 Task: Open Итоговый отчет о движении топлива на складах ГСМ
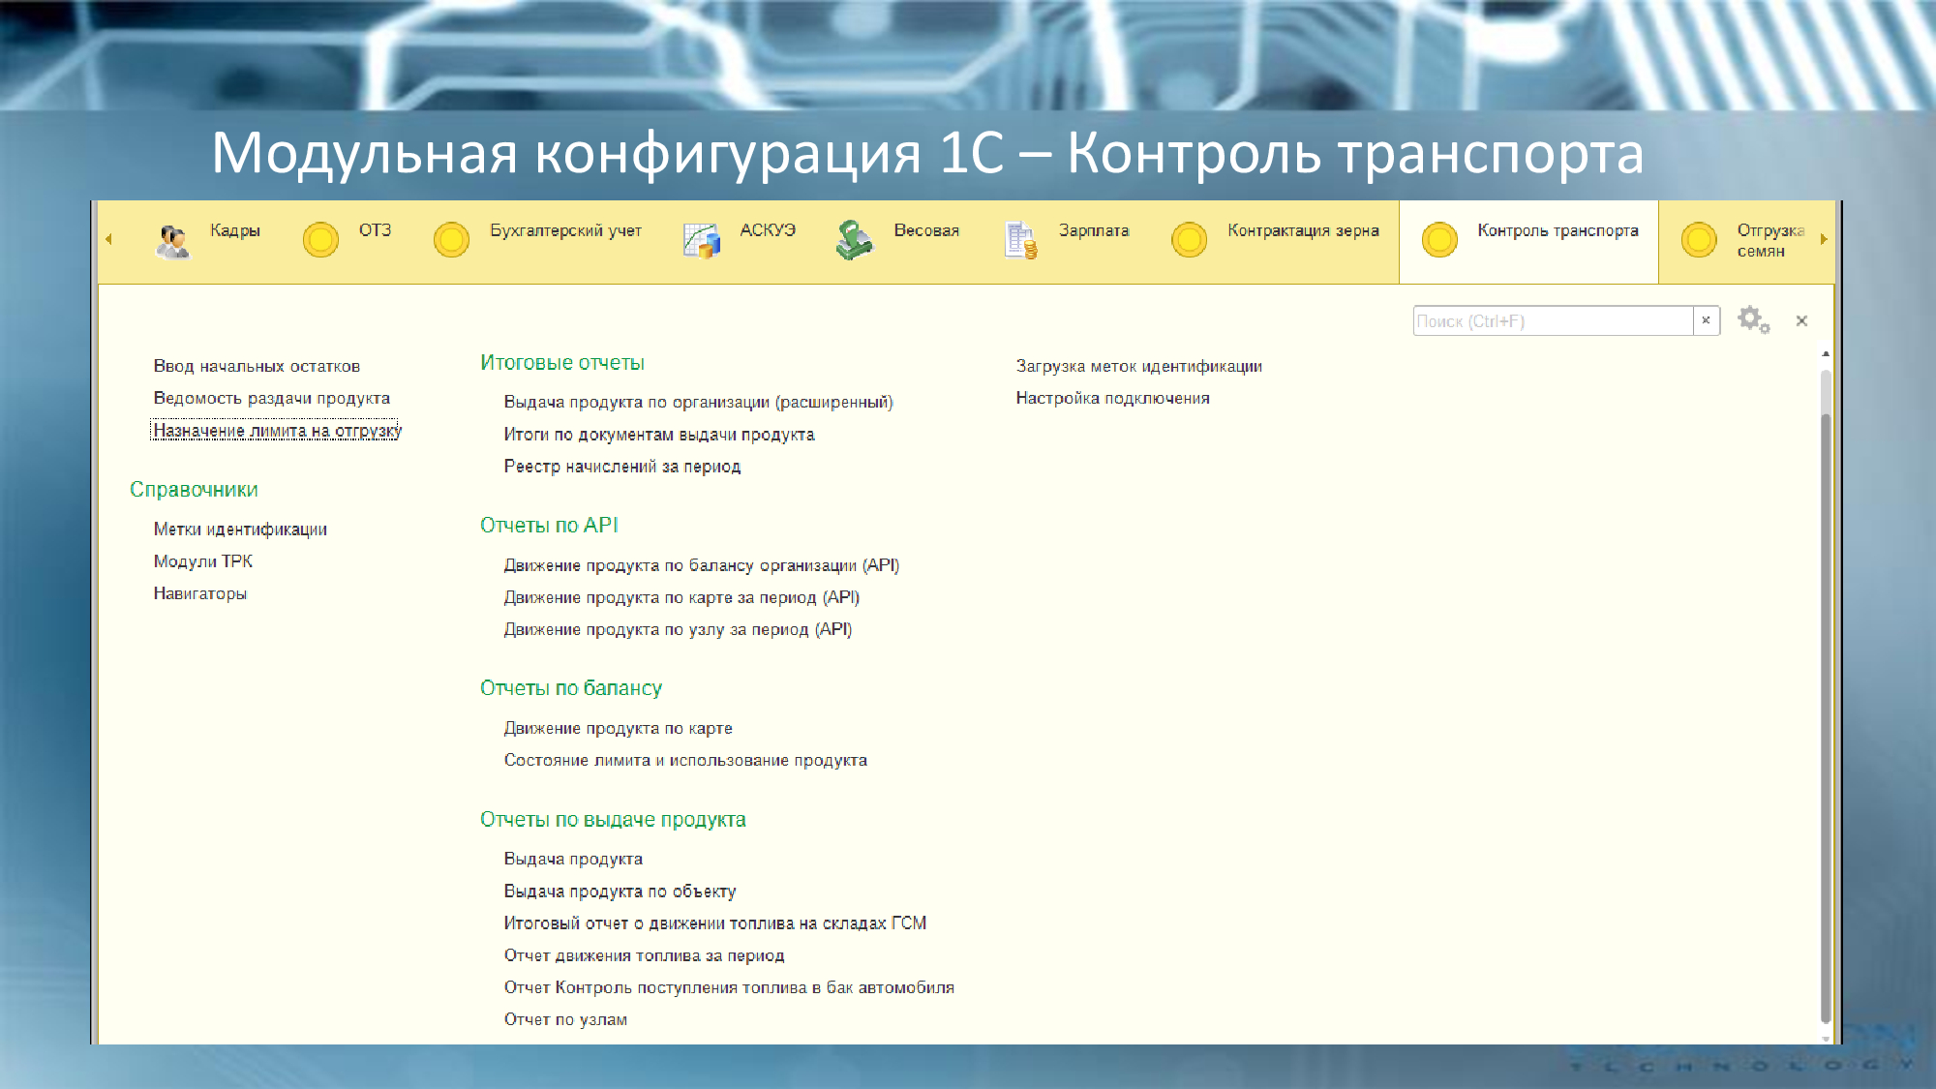[715, 923]
